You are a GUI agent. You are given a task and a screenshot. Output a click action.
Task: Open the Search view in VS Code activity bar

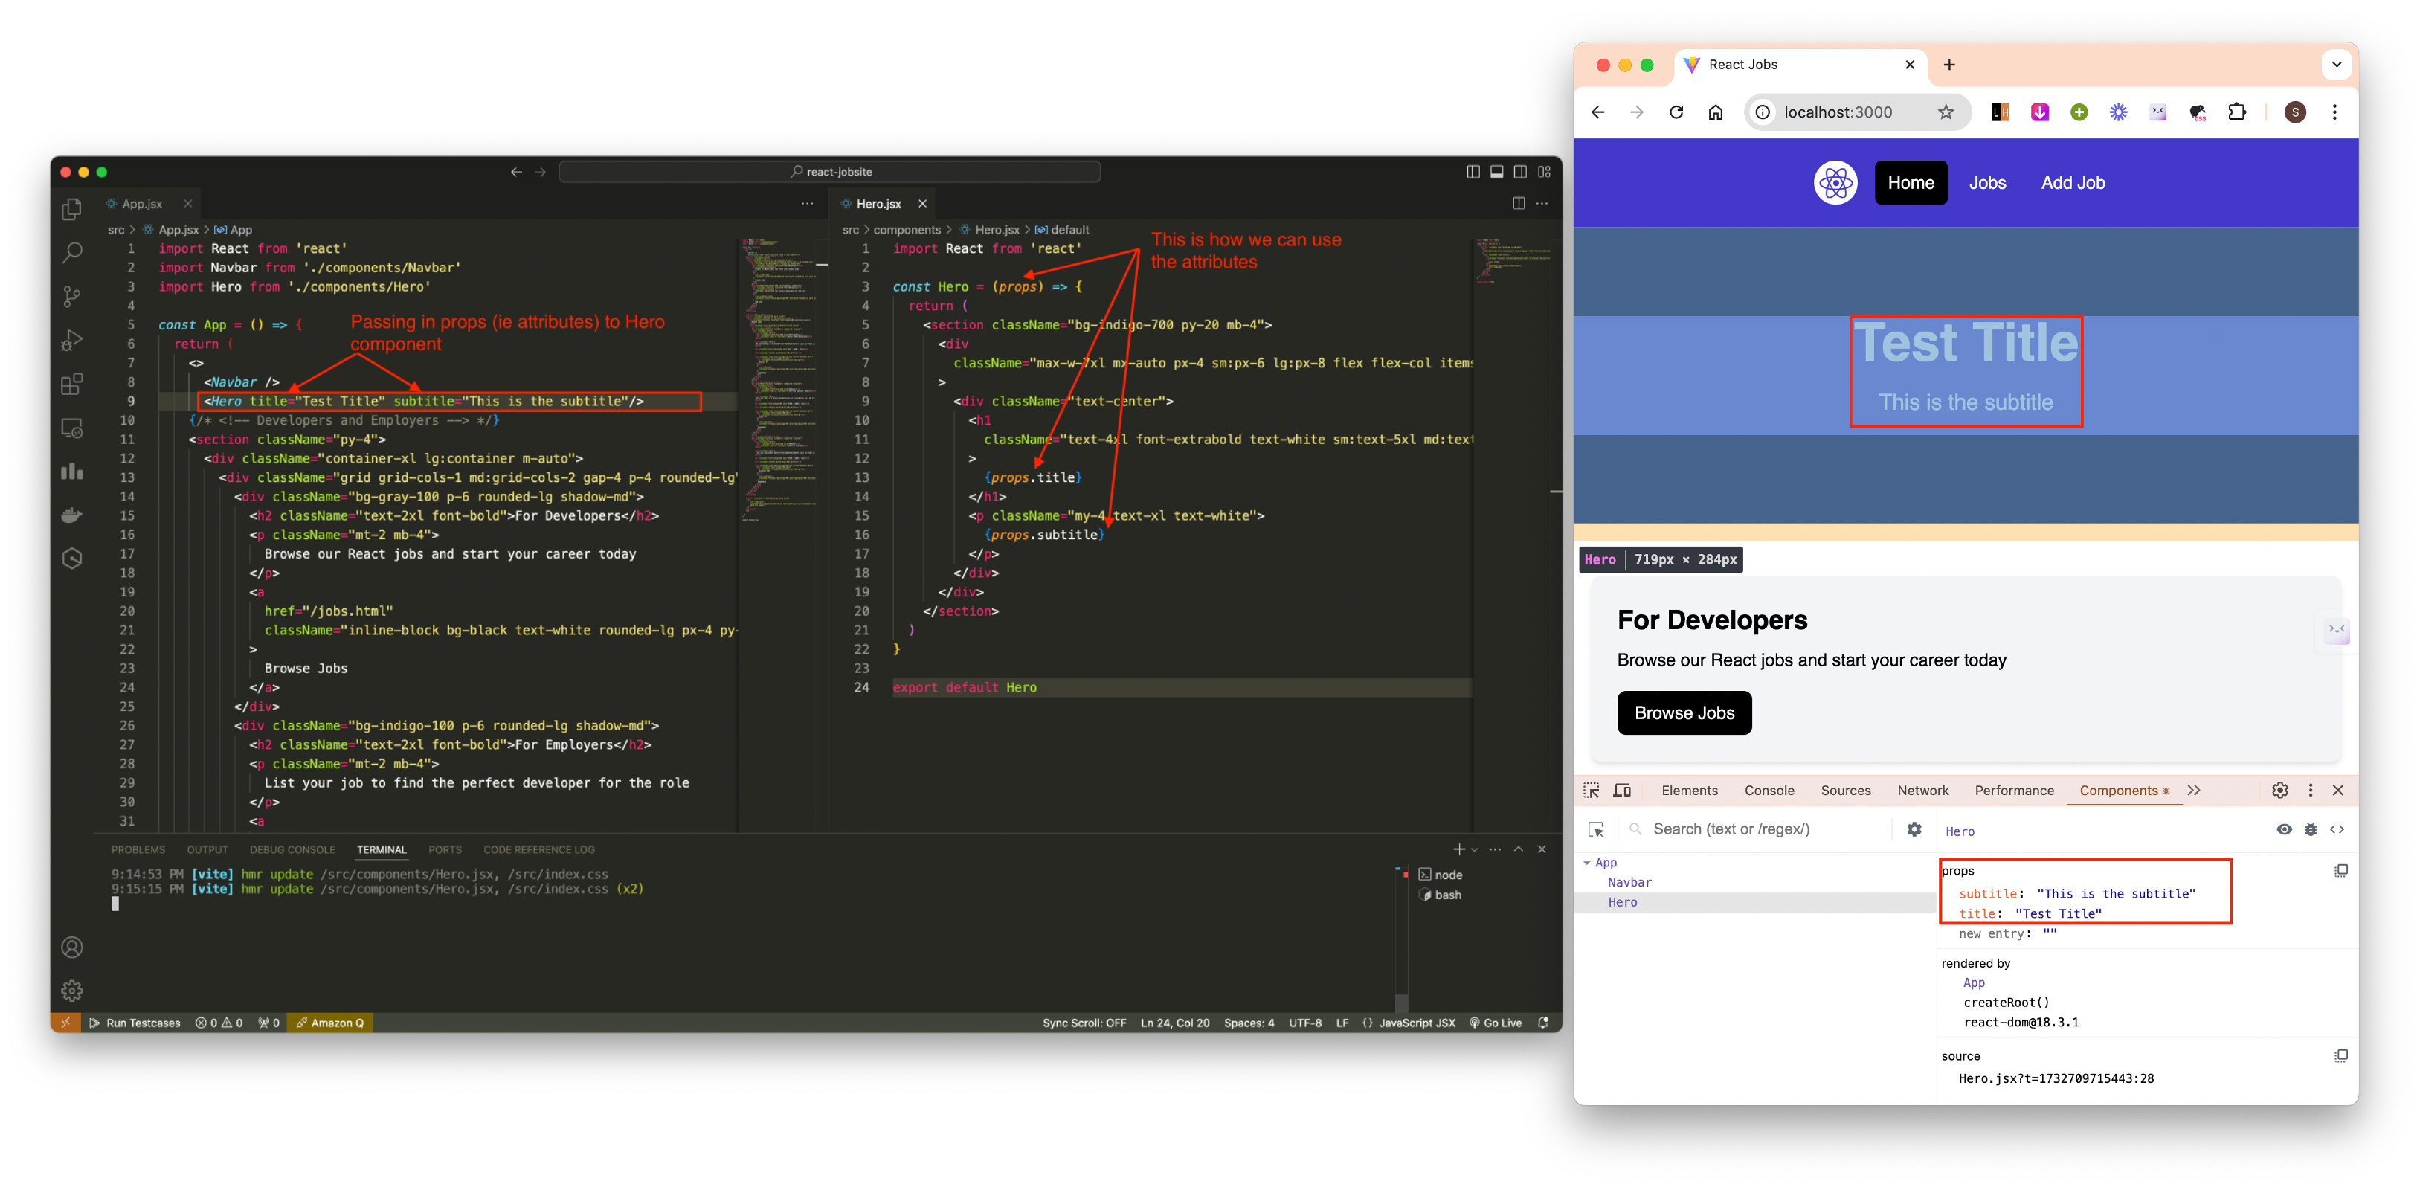[x=71, y=253]
